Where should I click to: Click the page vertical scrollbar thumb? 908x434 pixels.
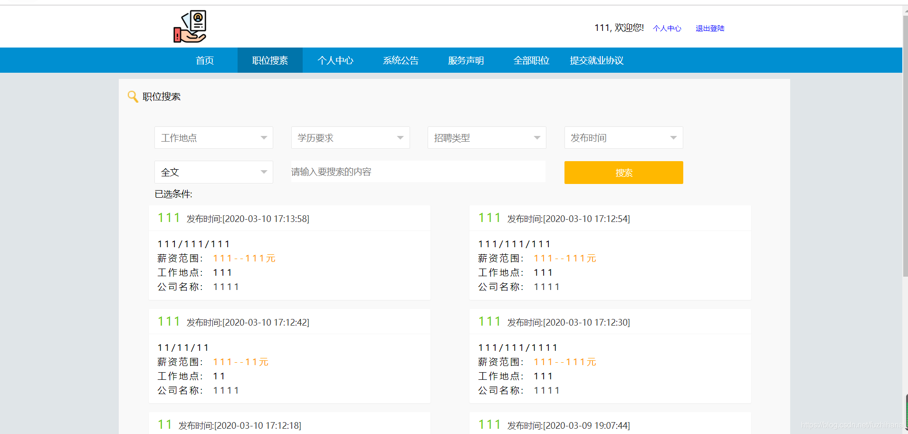(x=905, y=146)
